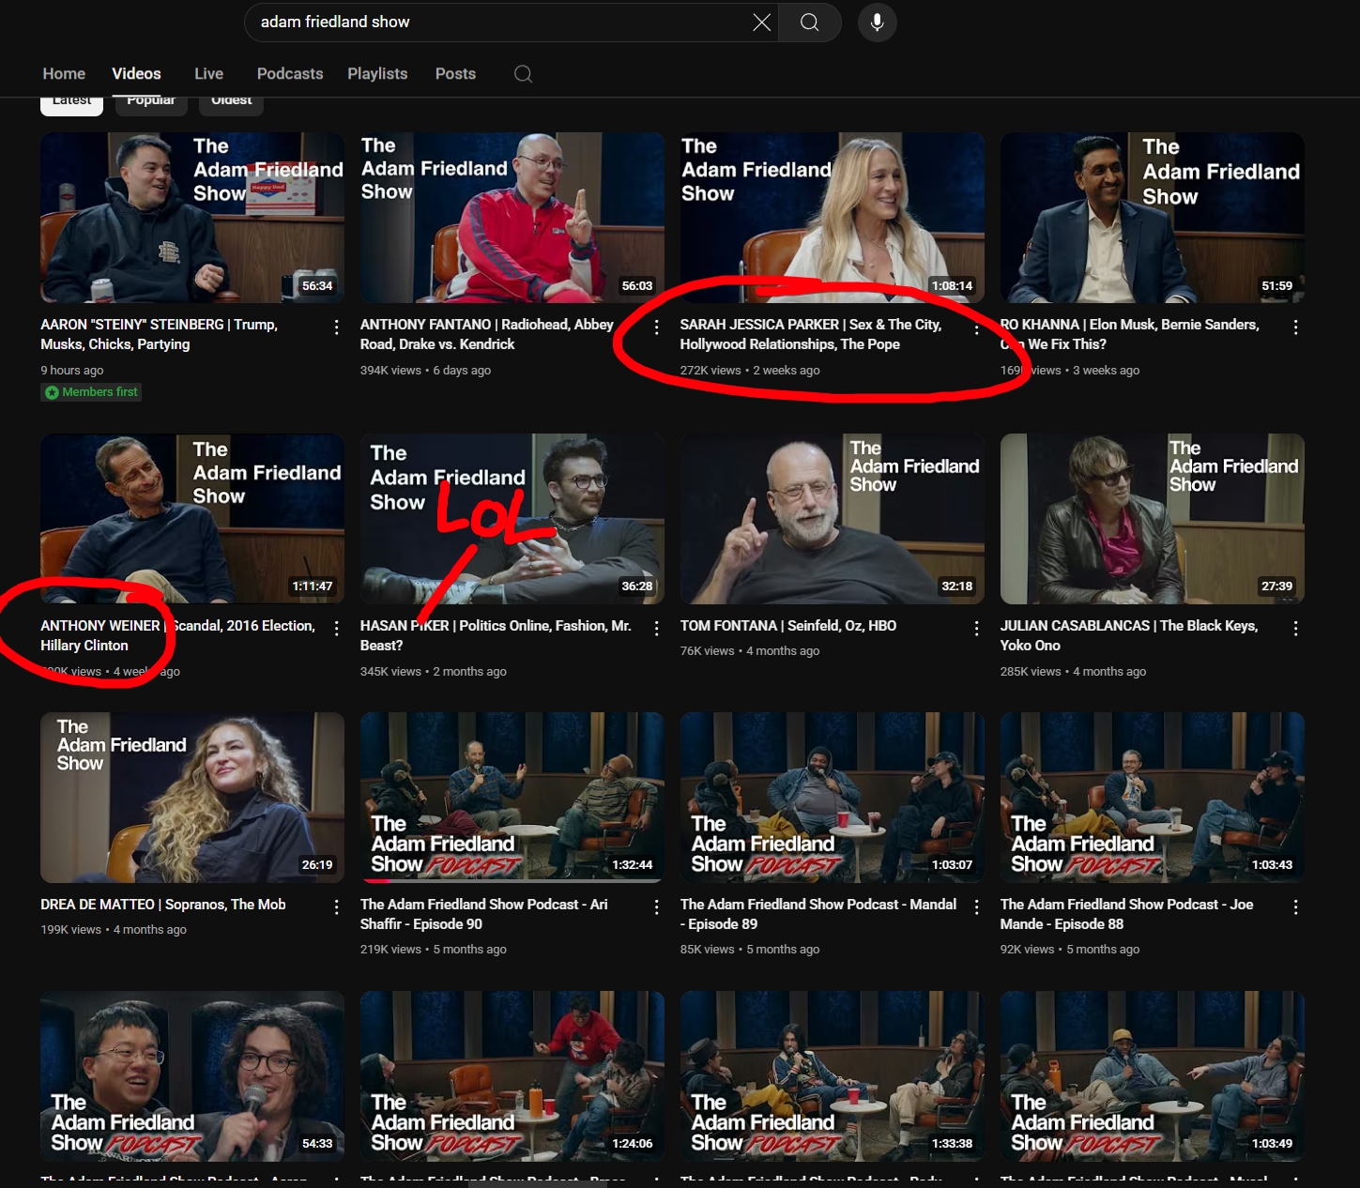Play the podcast thumbnail with 1:03:49 duration
Screen dimensions: 1360x1188
click(1153, 1075)
